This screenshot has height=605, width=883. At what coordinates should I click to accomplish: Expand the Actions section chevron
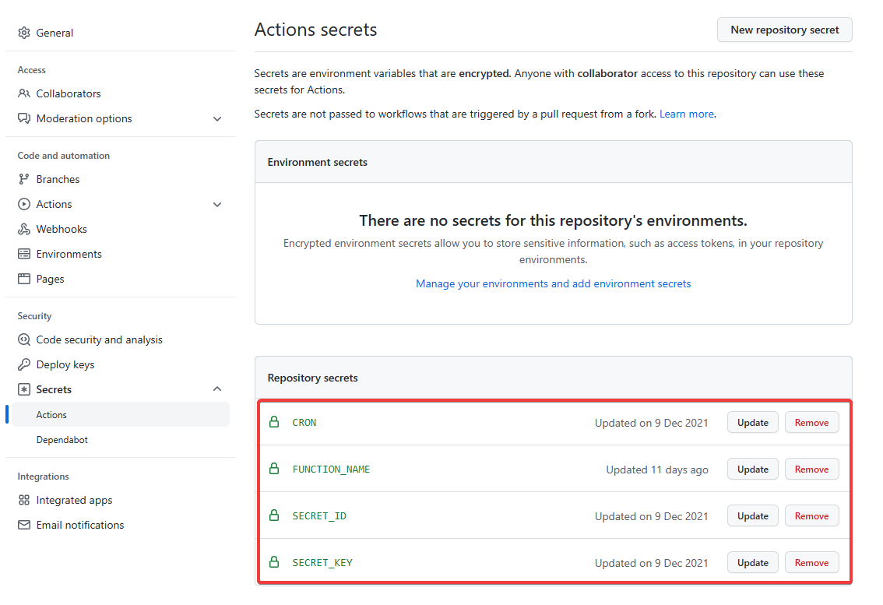click(x=217, y=205)
